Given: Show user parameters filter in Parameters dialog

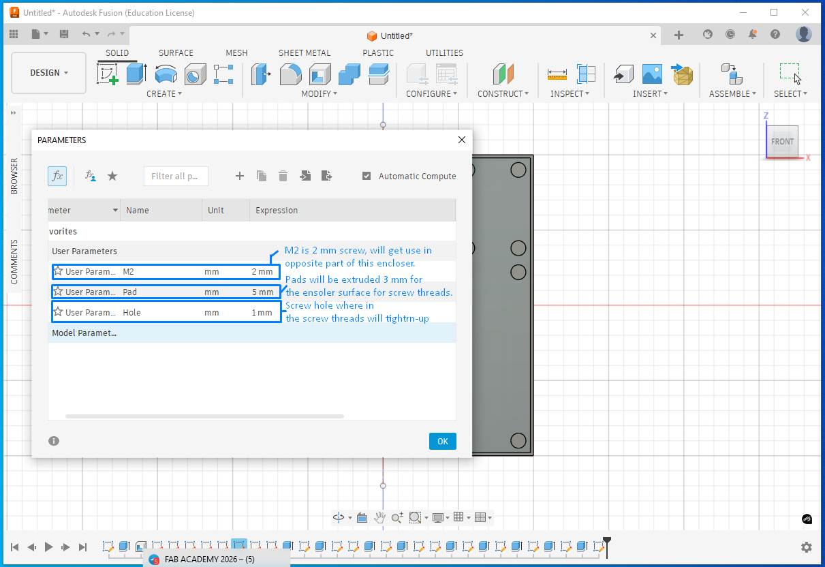Looking at the screenshot, I should (x=90, y=176).
